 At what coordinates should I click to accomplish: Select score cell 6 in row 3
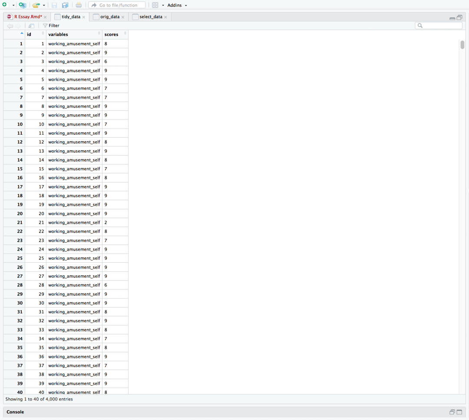(x=115, y=62)
